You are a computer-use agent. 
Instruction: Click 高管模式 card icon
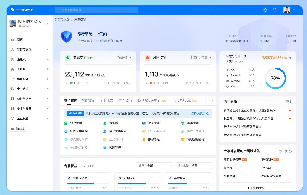coord(170,178)
